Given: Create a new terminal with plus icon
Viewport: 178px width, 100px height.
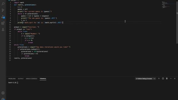Looking at the screenshot, I should pos(159,79).
